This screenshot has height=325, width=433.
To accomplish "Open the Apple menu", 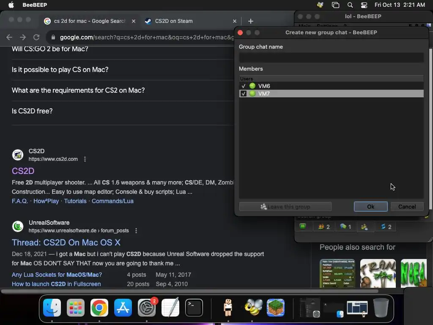I will pyautogui.click(x=11, y=5).
